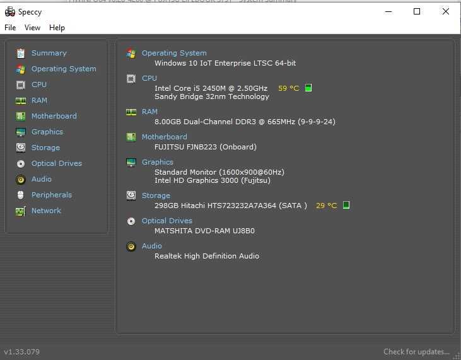The image size is (461, 360).
Task: Click the Graphics monitor icon in sidebar
Action: pyautogui.click(x=21, y=132)
